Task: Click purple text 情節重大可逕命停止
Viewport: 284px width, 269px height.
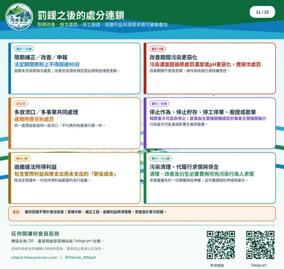Action: tap(208, 119)
